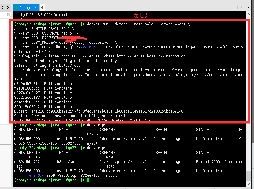Image resolution: width=254 pixels, height=189 pixels.
Task: Click the pin icon on side panel
Action: tap(2, 7)
